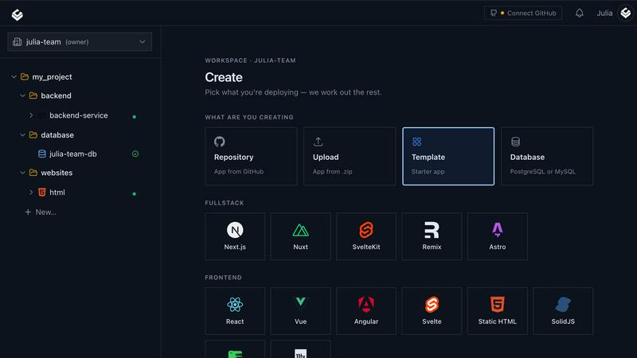This screenshot has height=358, width=637.
Task: Open the julia-team workspace dropdown
Action: click(80, 42)
